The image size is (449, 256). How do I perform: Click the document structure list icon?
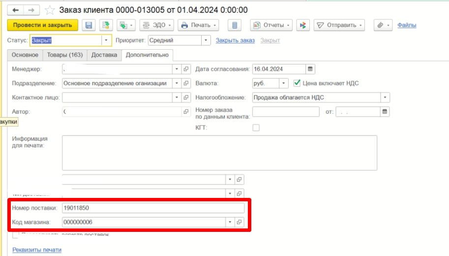235,25
